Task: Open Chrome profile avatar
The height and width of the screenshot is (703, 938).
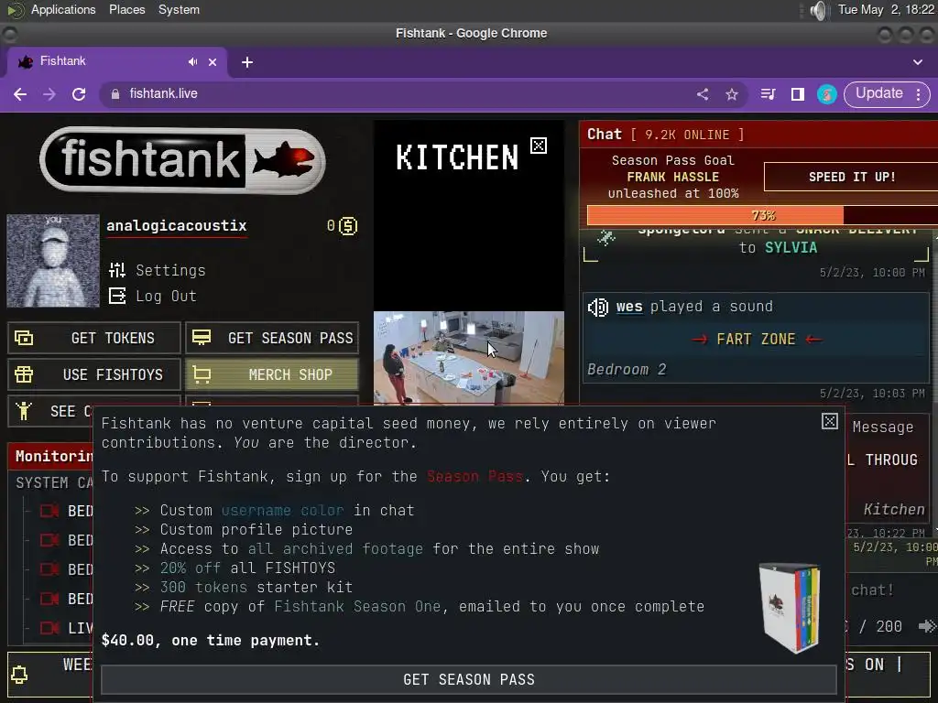Action: (827, 94)
